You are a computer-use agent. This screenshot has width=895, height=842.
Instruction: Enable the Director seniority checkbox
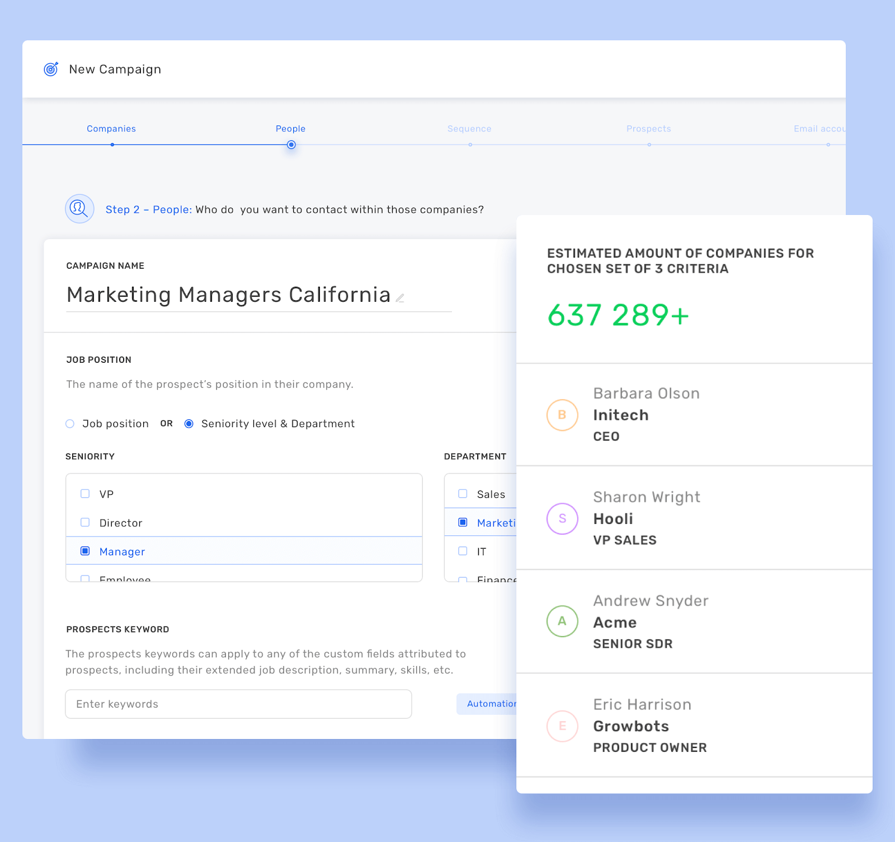(85, 522)
